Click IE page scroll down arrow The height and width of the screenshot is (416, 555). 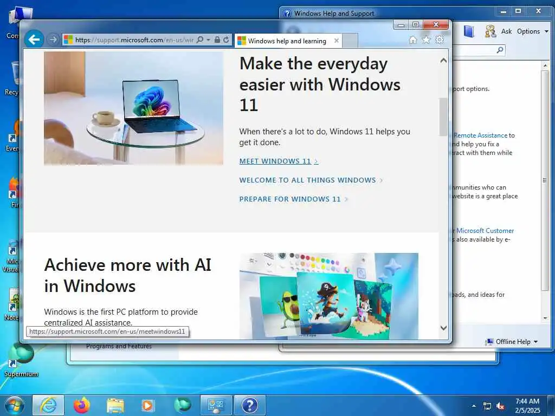click(x=443, y=328)
